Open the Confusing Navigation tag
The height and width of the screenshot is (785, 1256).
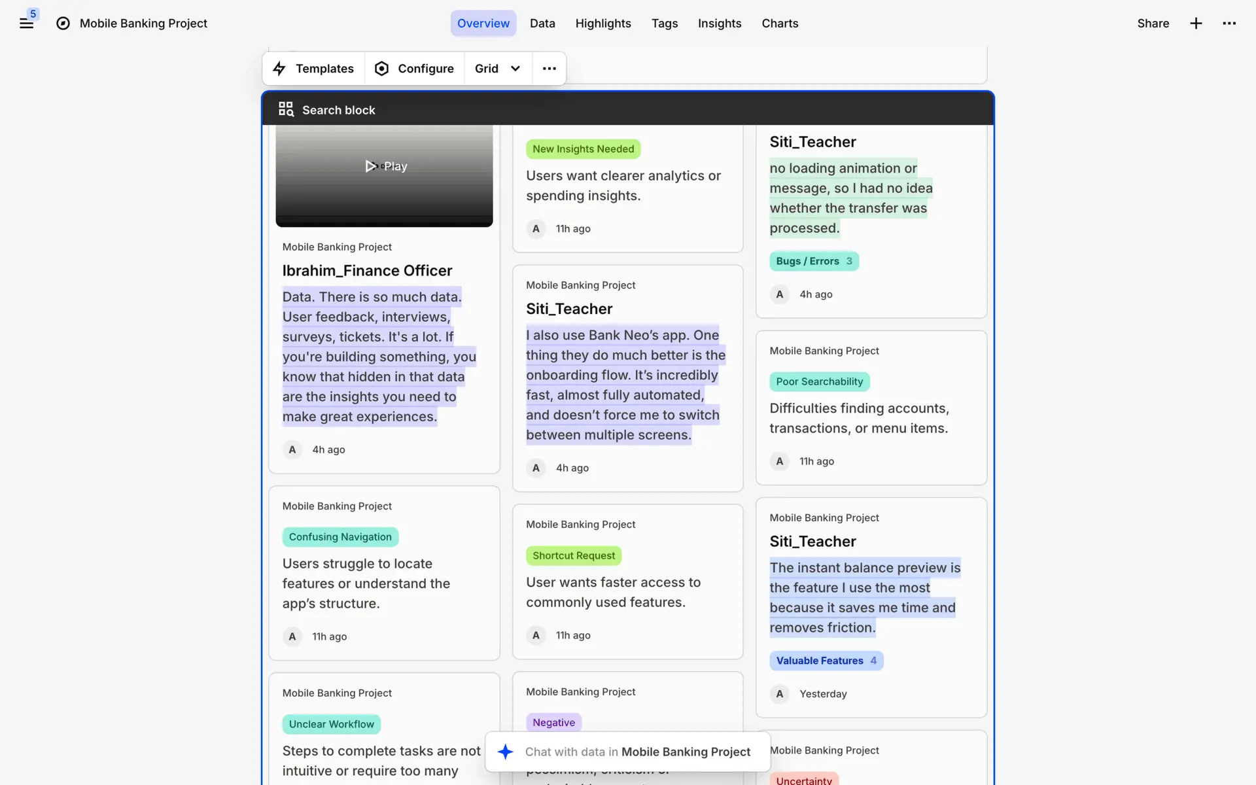coord(340,537)
